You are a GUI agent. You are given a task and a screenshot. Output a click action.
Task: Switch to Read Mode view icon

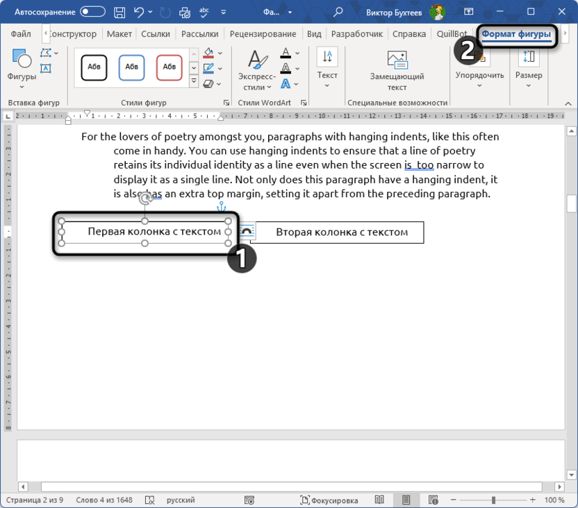(x=379, y=500)
